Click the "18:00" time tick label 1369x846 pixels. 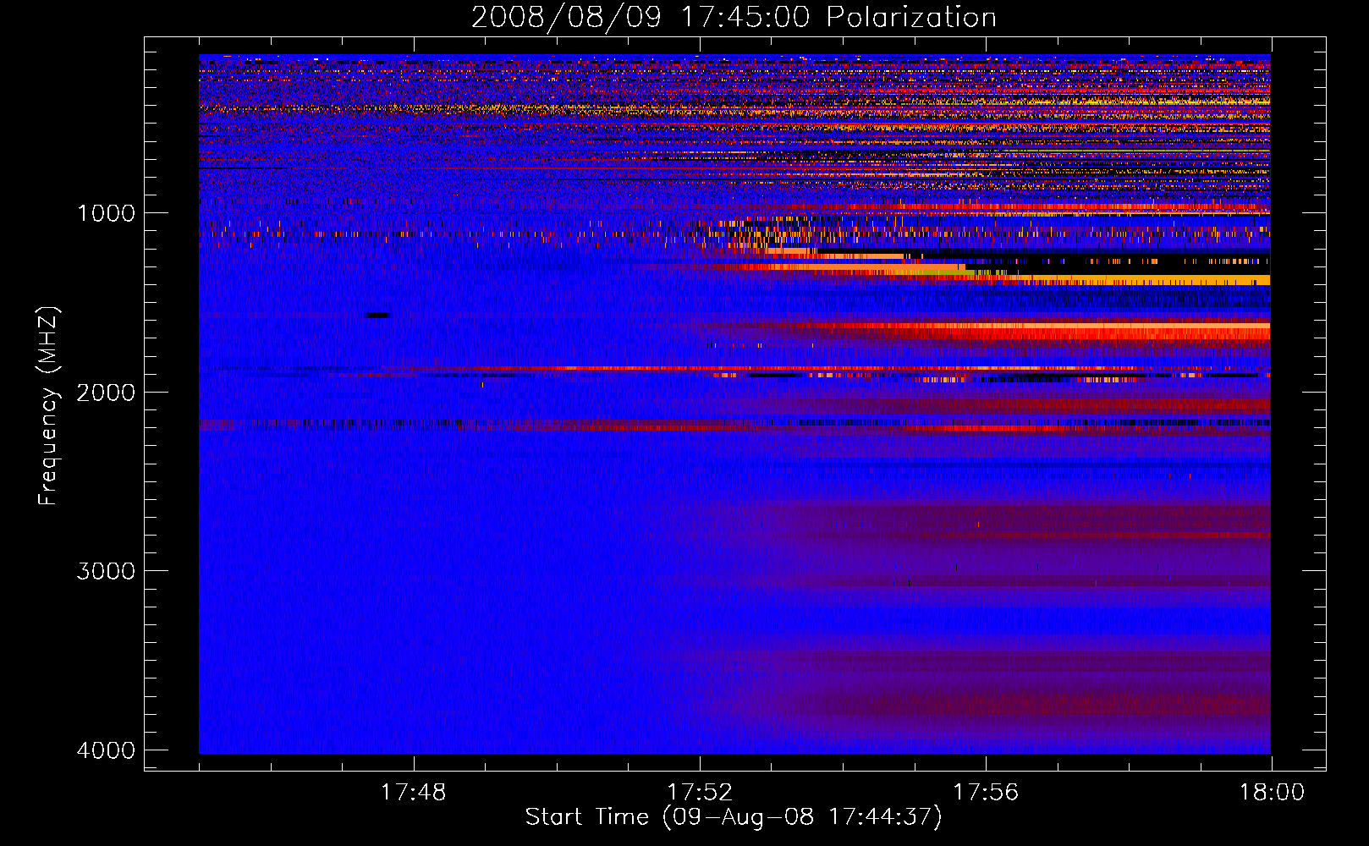coord(1272,793)
